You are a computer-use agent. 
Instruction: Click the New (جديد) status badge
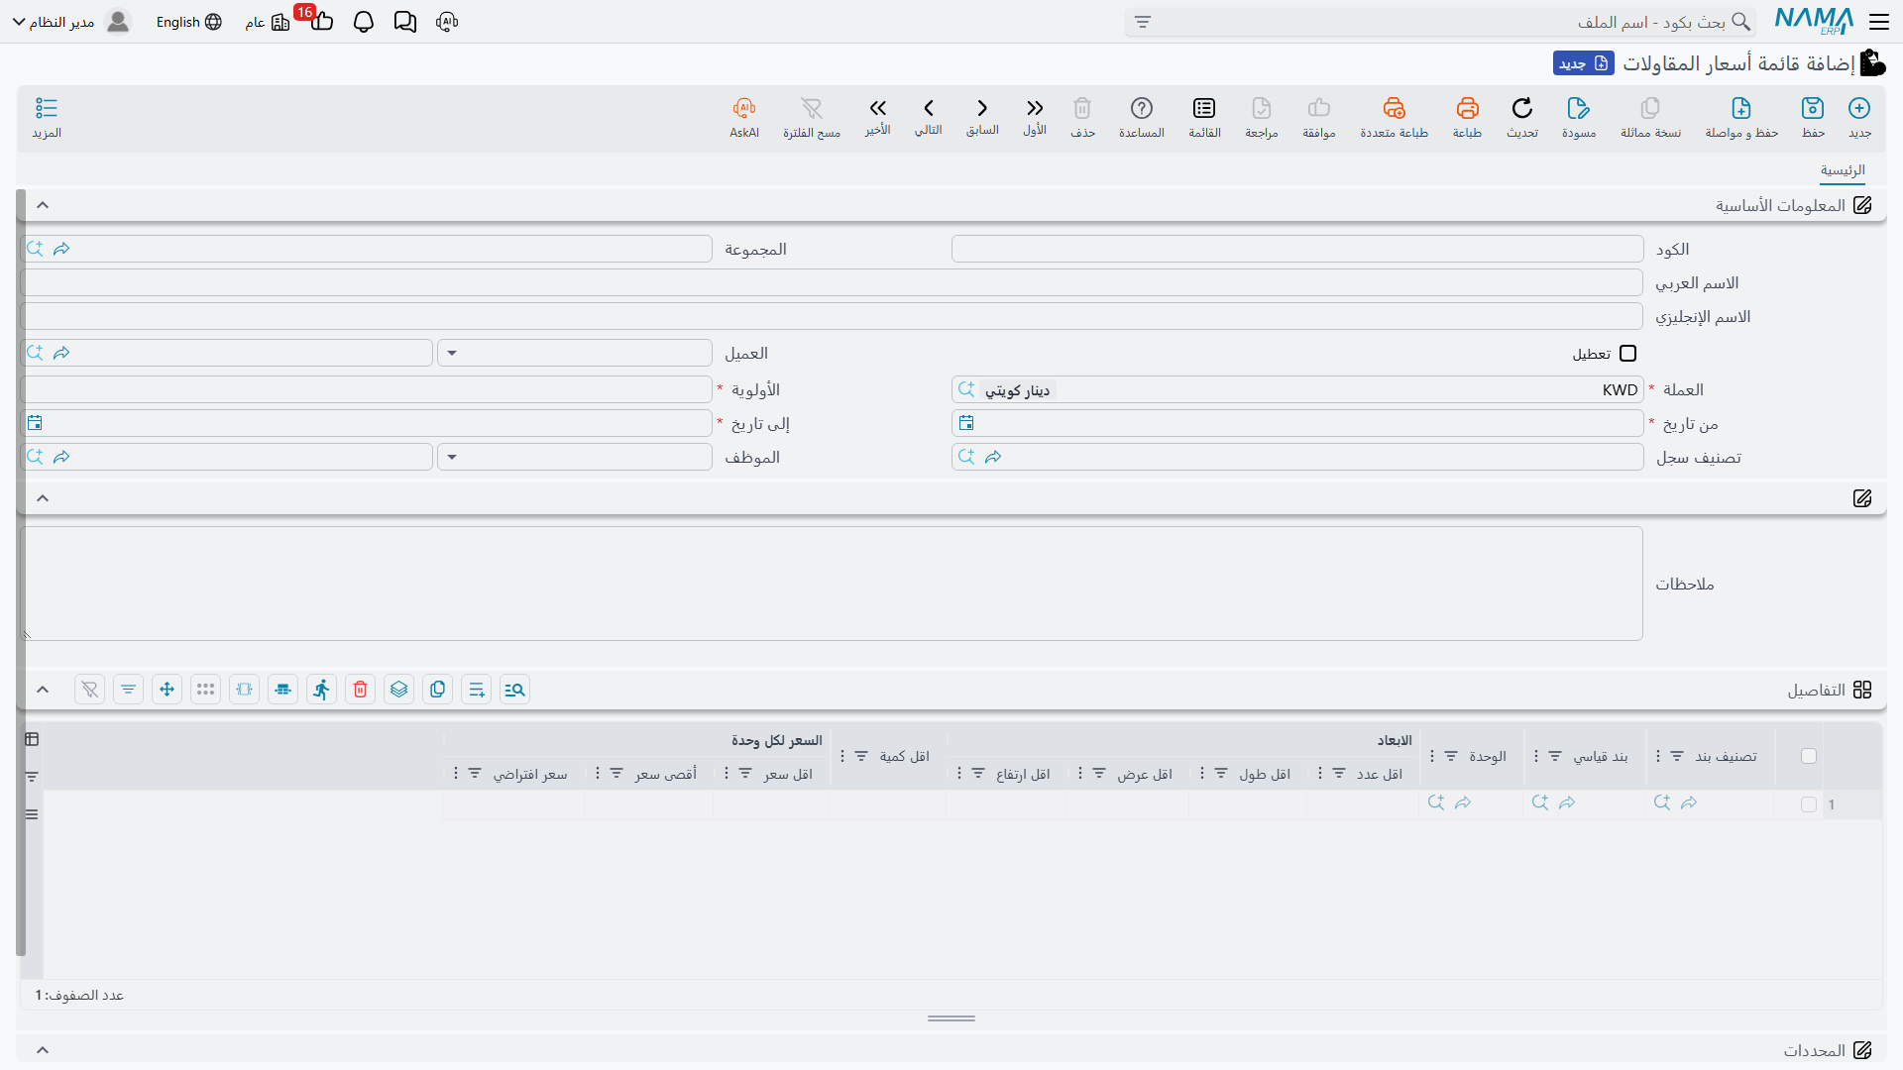coord(1584,63)
